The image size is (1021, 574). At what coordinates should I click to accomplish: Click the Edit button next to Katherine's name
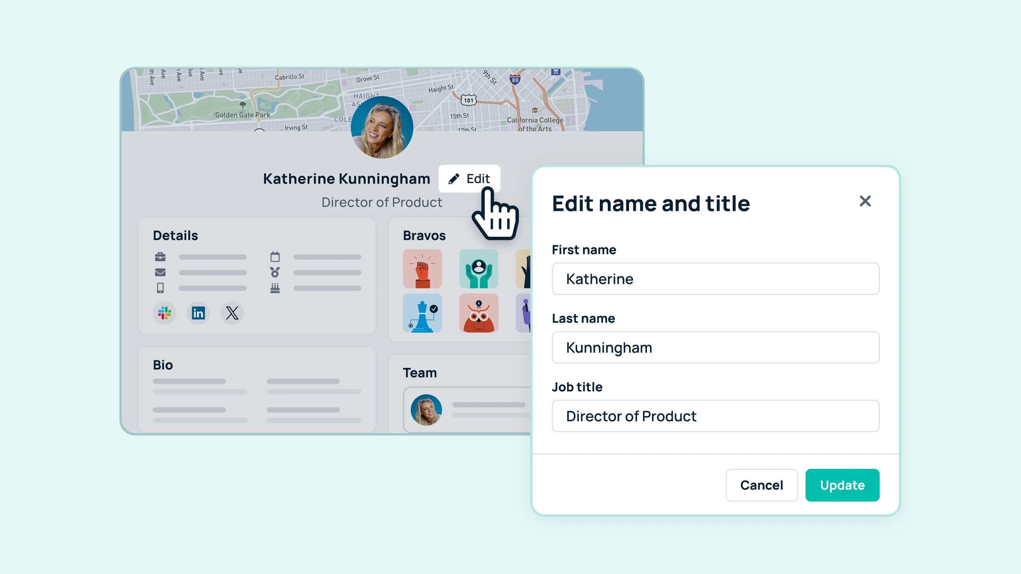coord(470,179)
